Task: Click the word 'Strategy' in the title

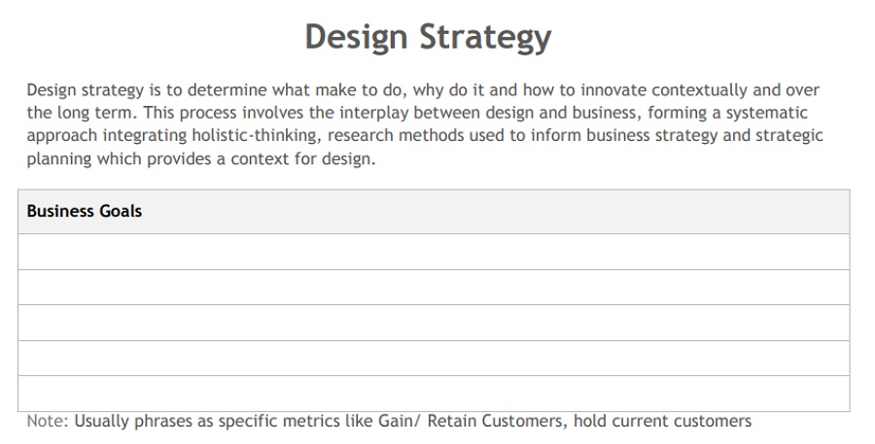Action: pos(485,38)
